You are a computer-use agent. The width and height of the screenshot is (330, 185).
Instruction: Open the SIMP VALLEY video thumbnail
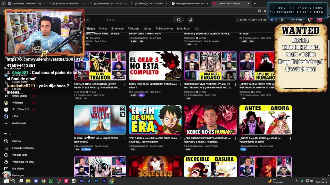[100, 120]
